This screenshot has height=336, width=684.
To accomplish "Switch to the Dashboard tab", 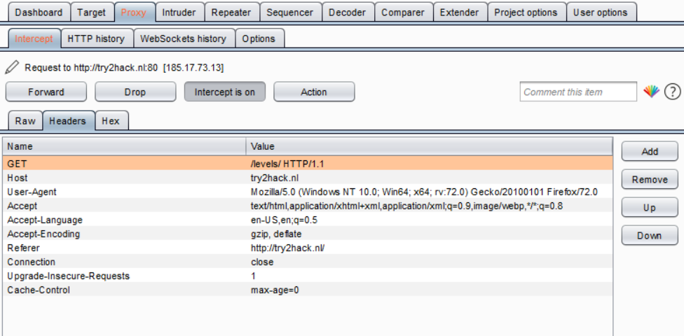I will click(x=39, y=12).
